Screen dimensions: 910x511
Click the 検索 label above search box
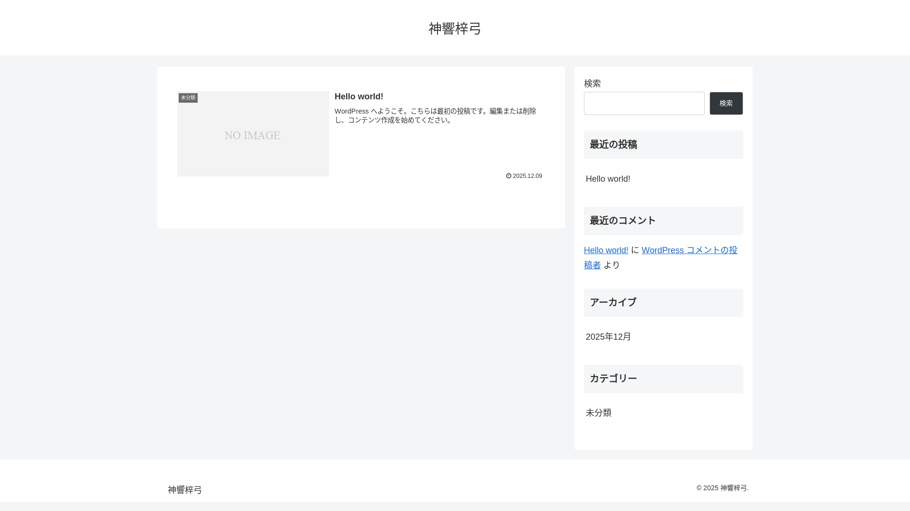[x=592, y=83]
